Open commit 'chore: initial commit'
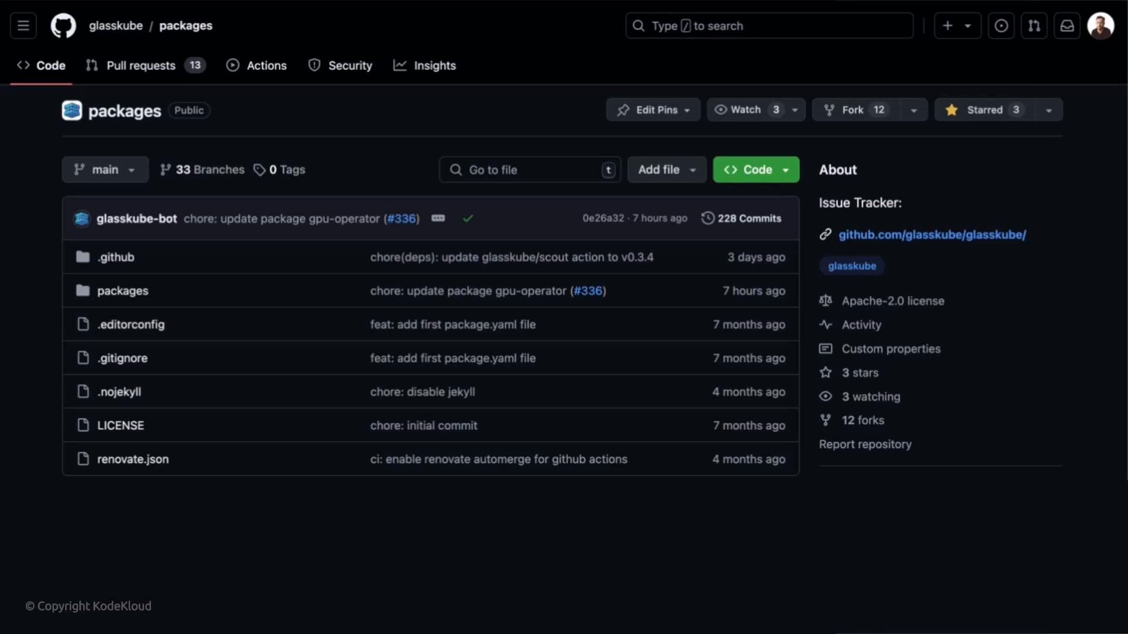The image size is (1128, 634). 424,426
